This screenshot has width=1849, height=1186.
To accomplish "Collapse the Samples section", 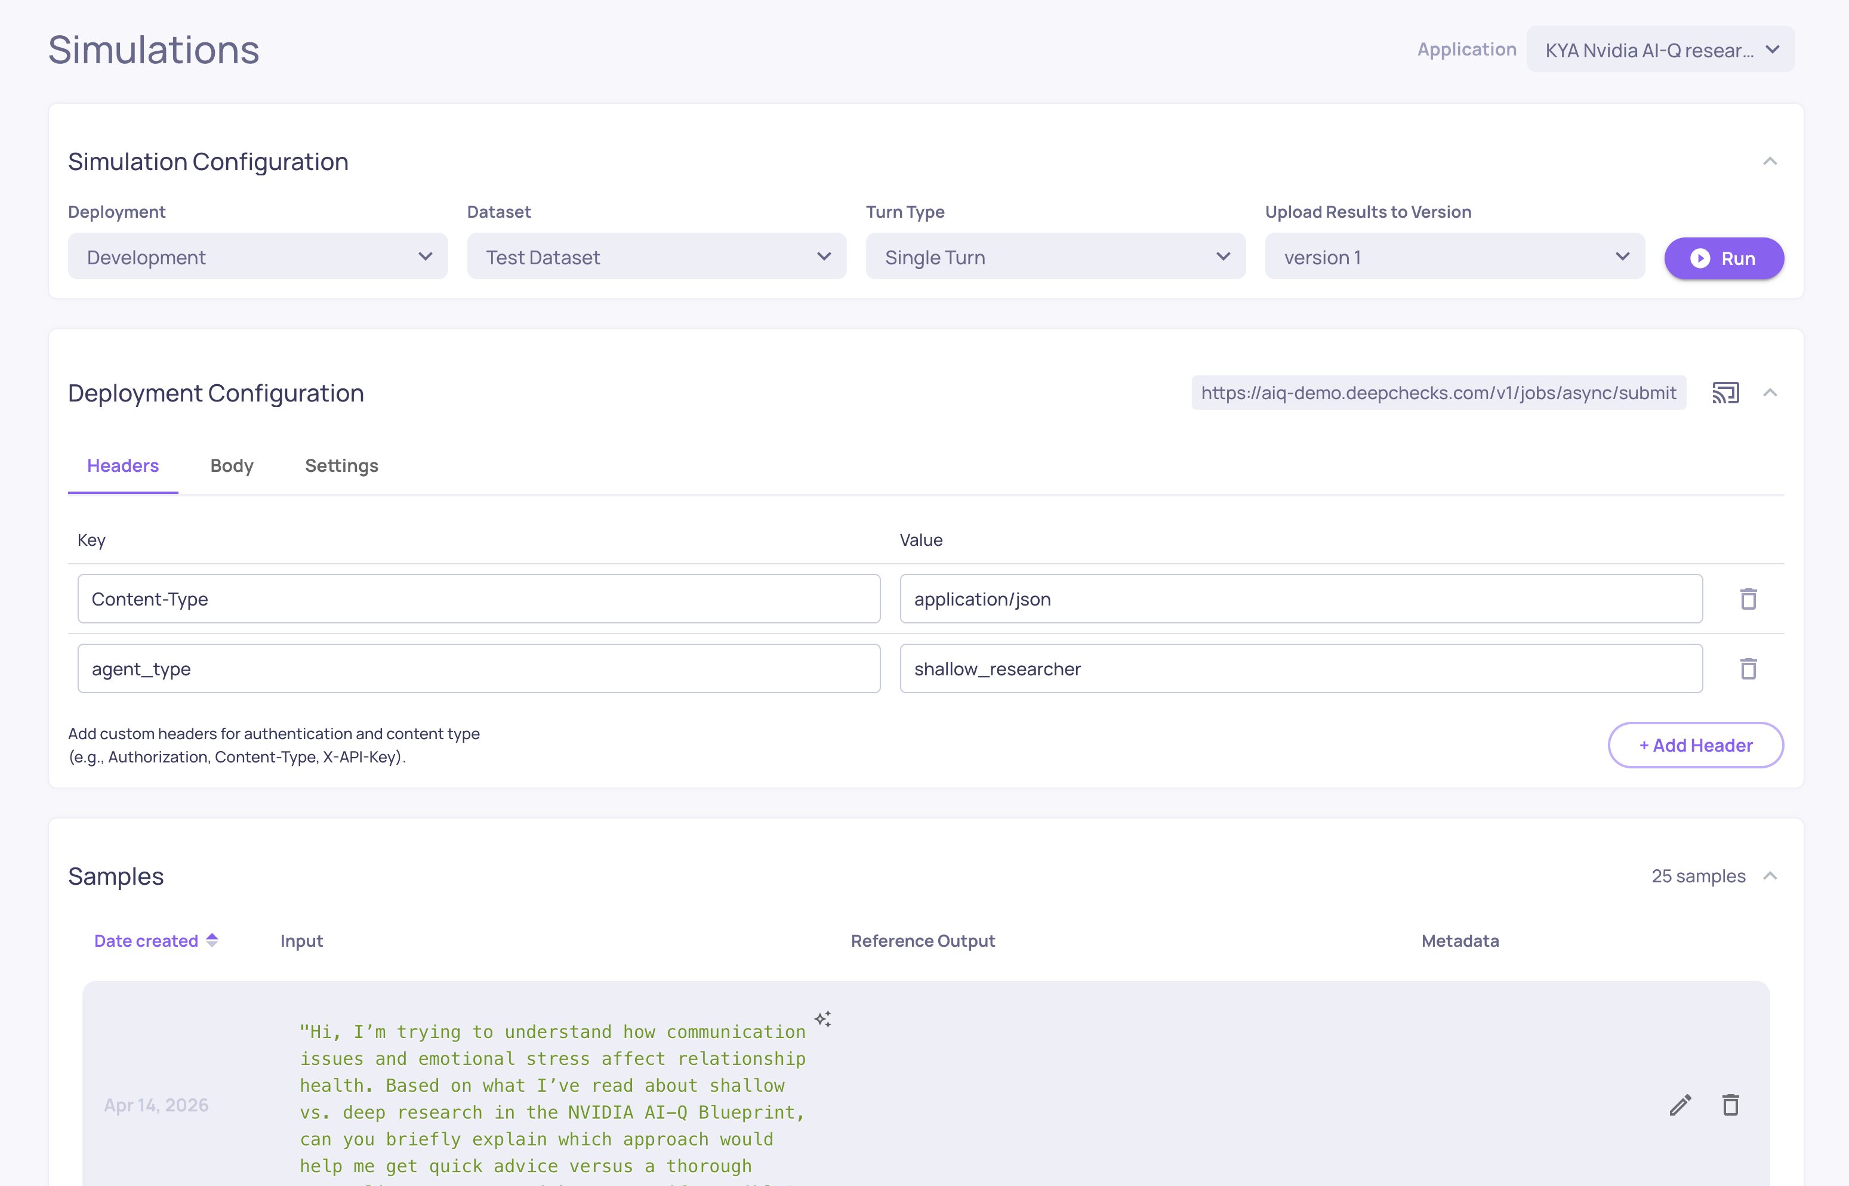I will [1770, 876].
